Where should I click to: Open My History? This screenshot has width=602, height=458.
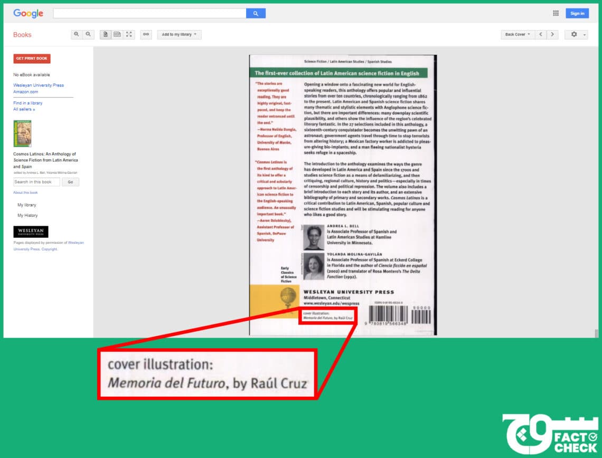click(27, 215)
